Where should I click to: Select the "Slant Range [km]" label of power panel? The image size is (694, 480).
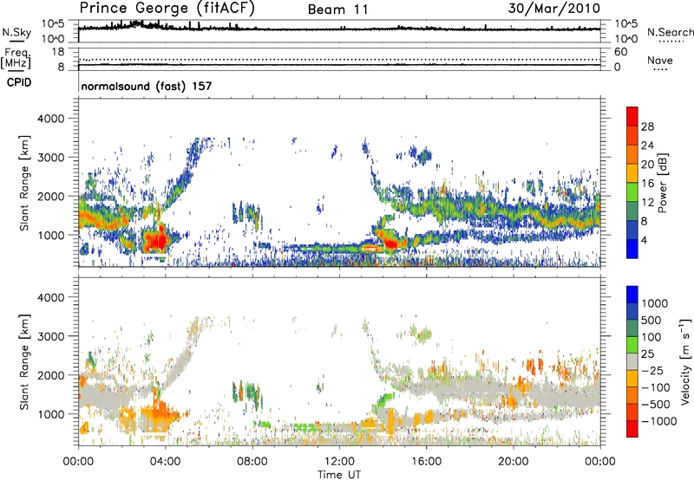point(24,183)
